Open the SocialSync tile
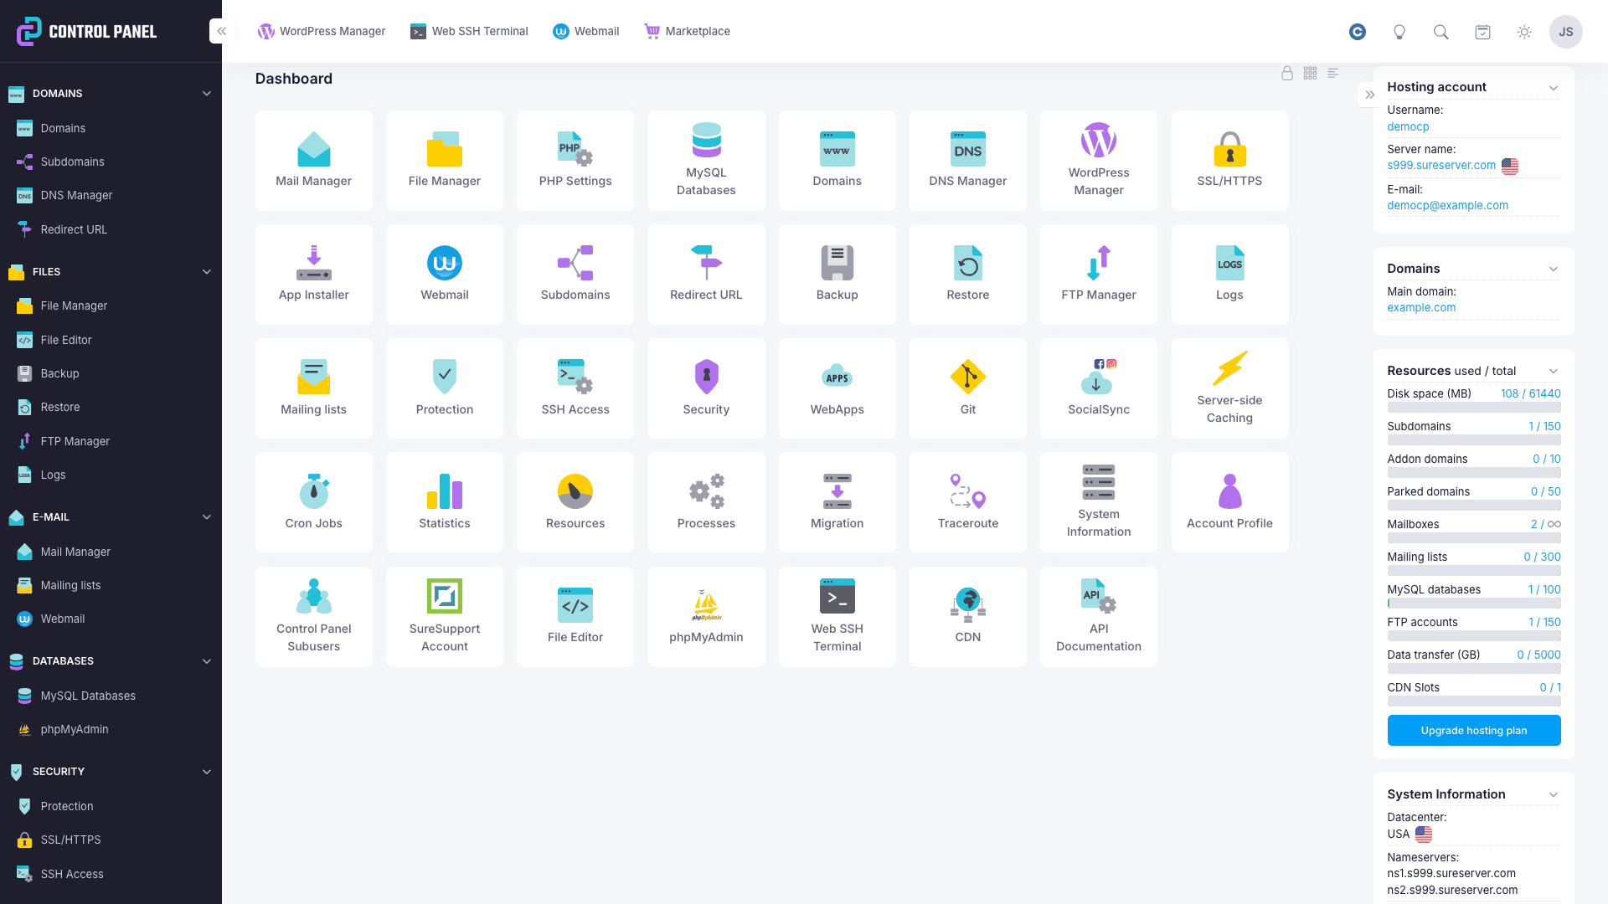Viewport: 1608px width, 904px height. tap(1098, 388)
